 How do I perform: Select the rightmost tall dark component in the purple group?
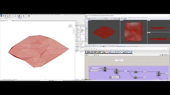(x=159, y=74)
